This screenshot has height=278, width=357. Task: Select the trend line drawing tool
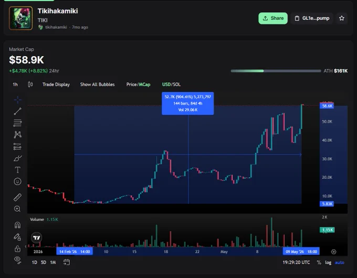(17, 111)
